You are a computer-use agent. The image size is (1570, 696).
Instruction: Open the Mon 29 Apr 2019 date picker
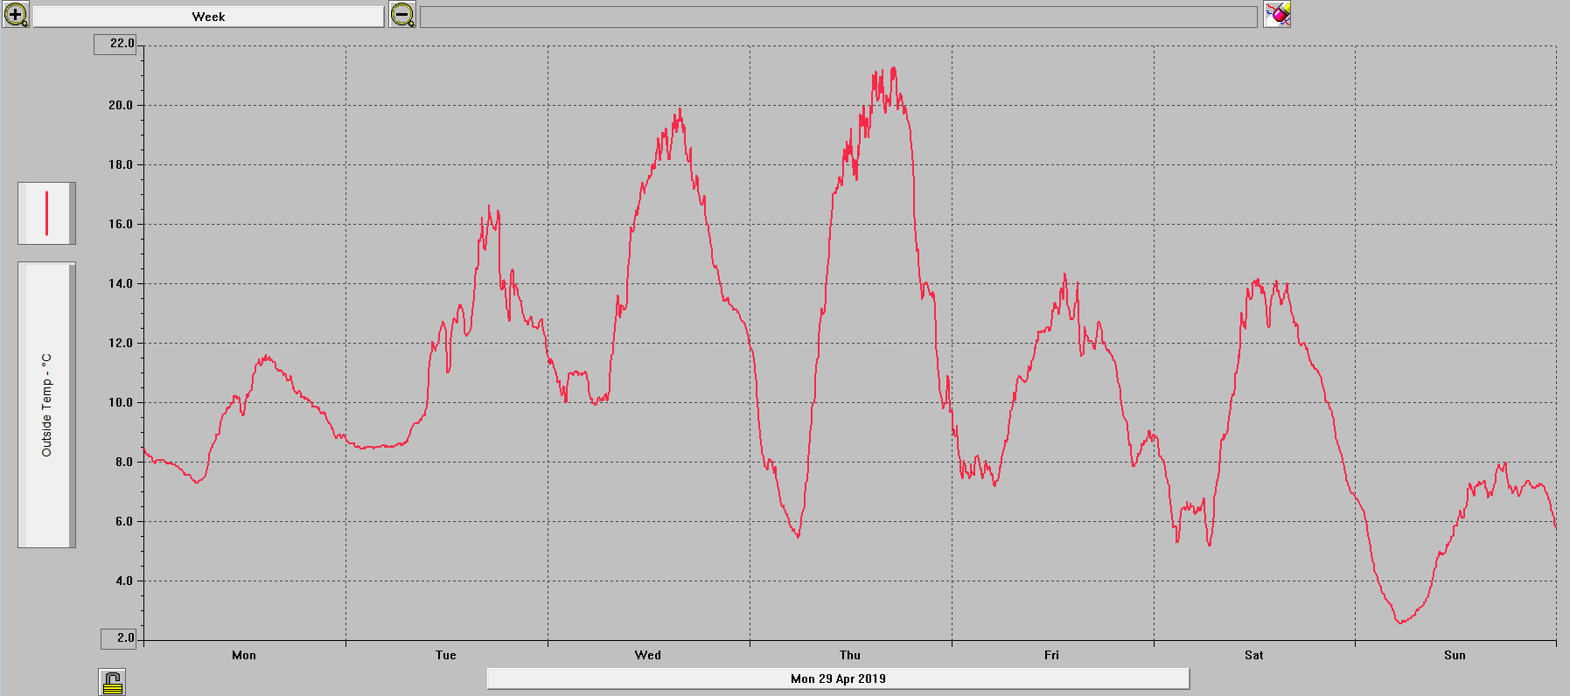click(838, 679)
